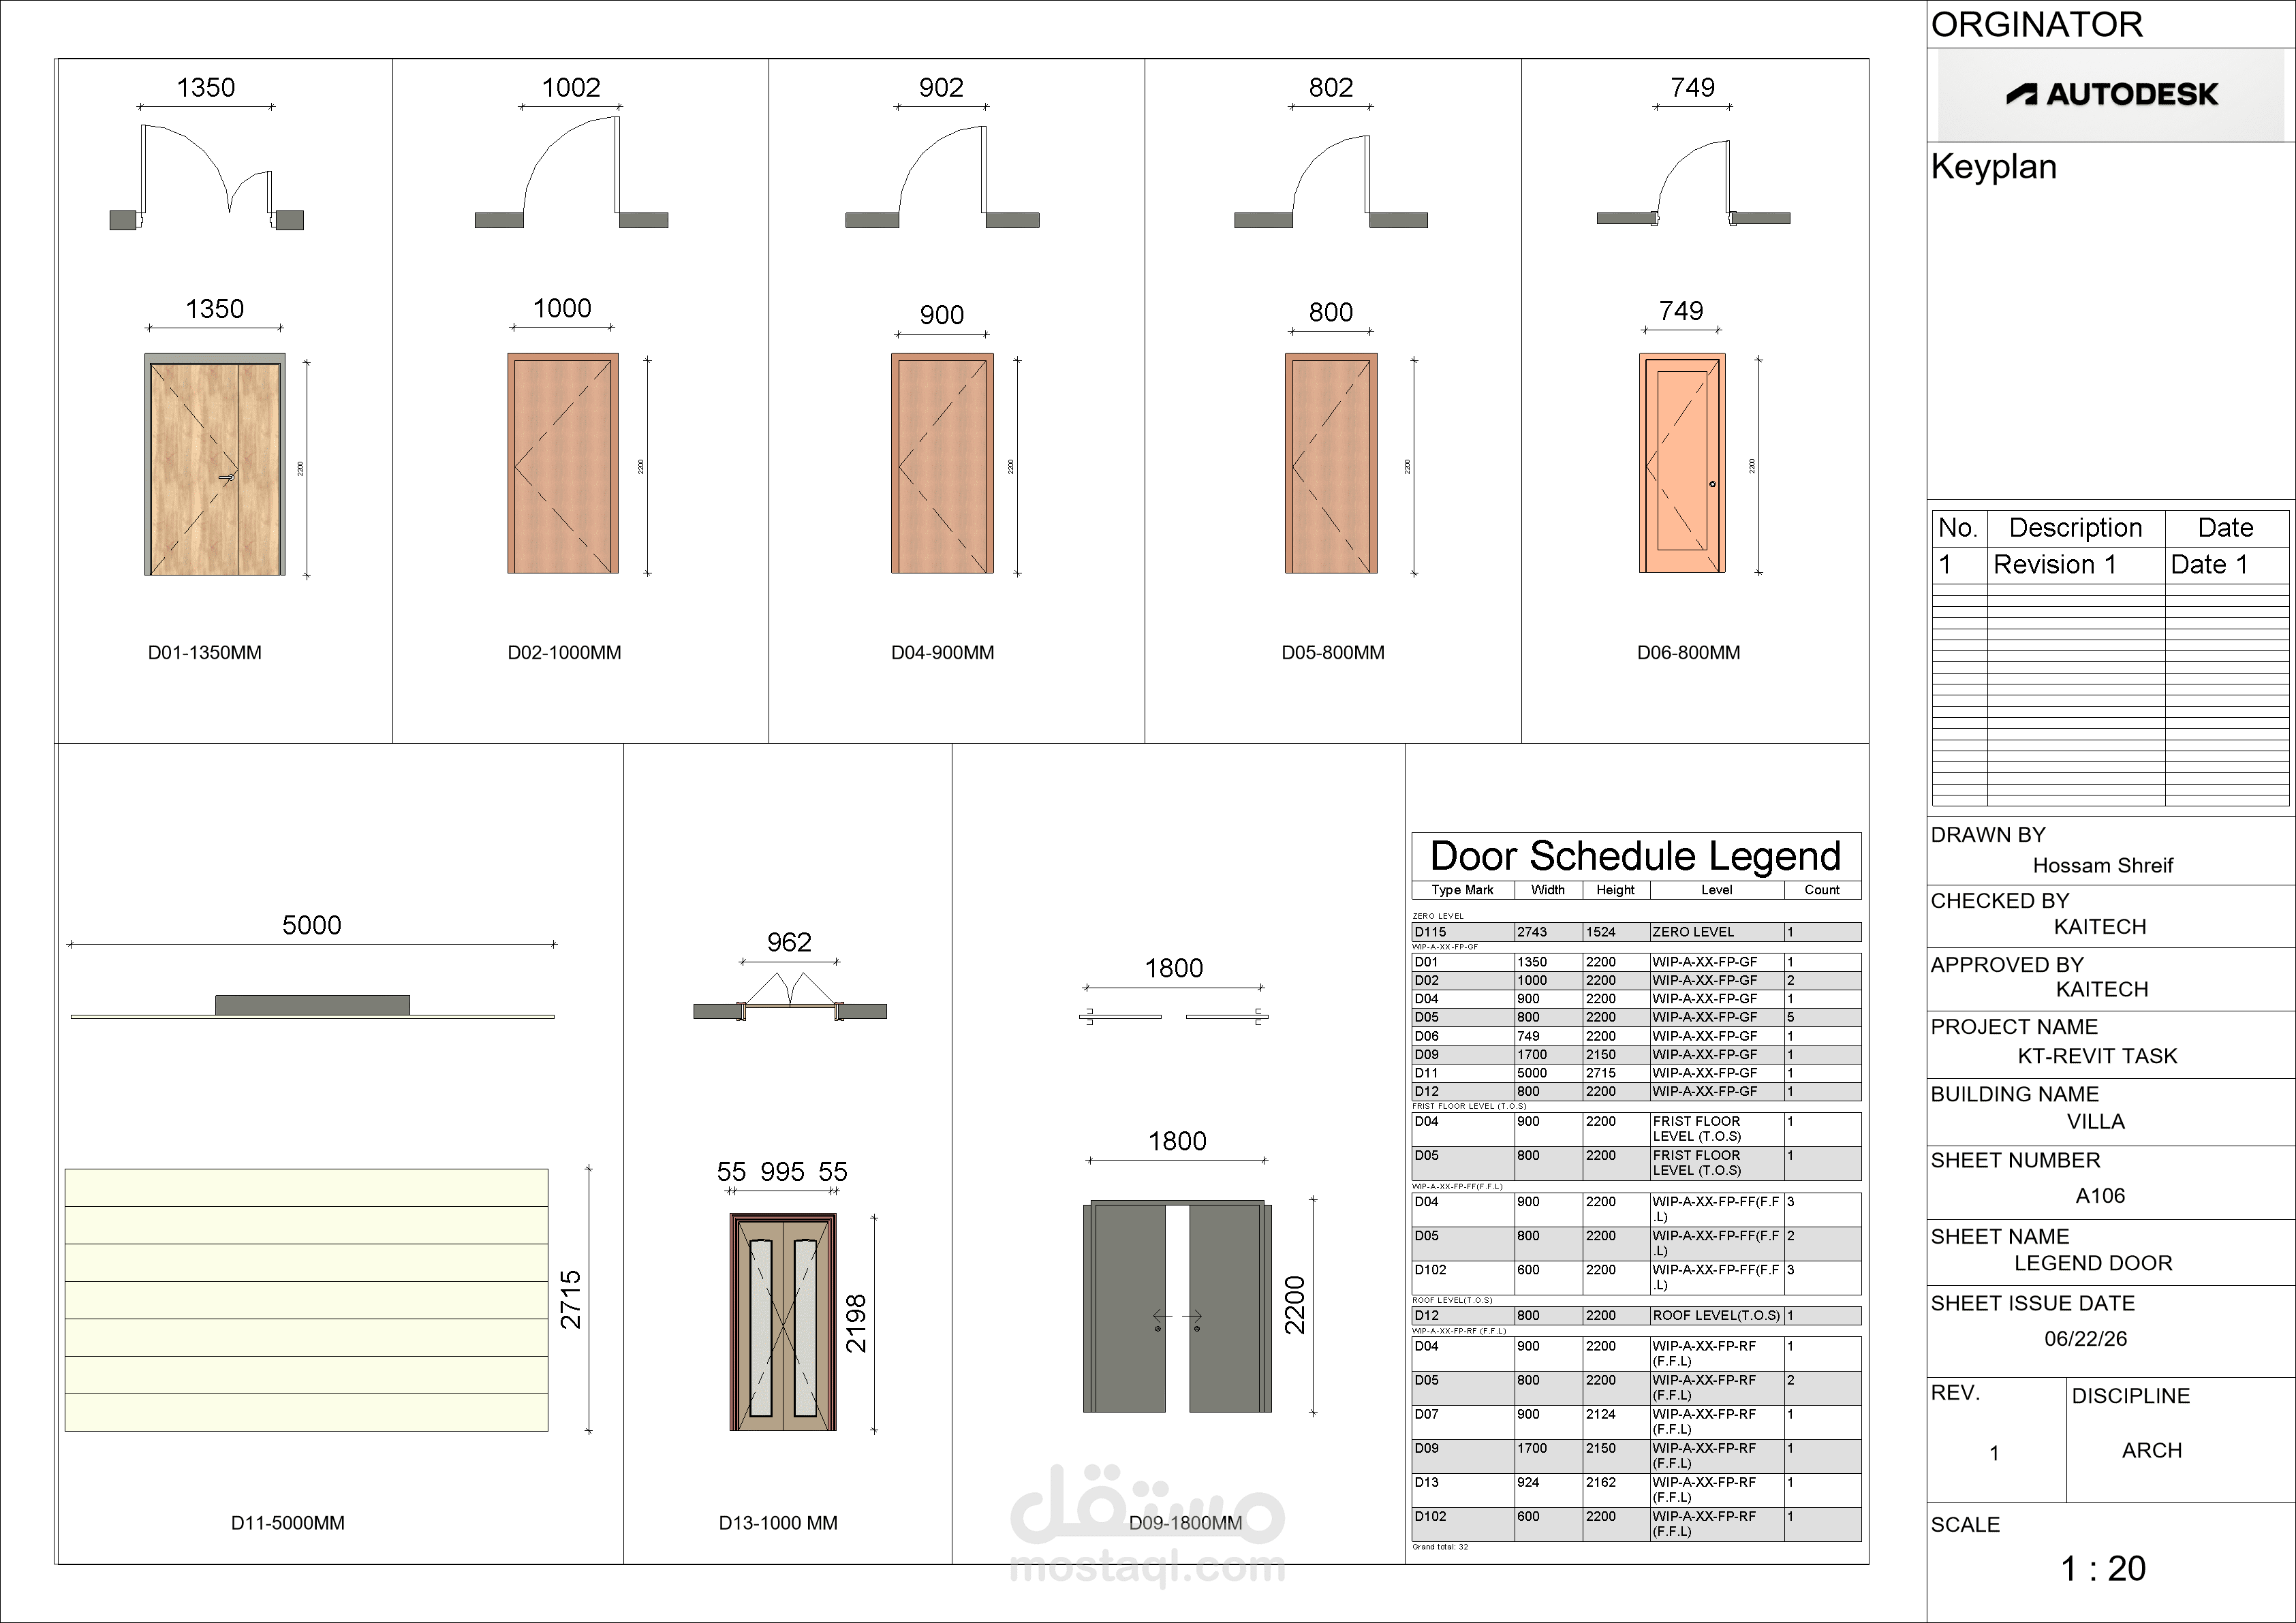
Task: Select the D115 type mark cell
Action: pos(1463,932)
